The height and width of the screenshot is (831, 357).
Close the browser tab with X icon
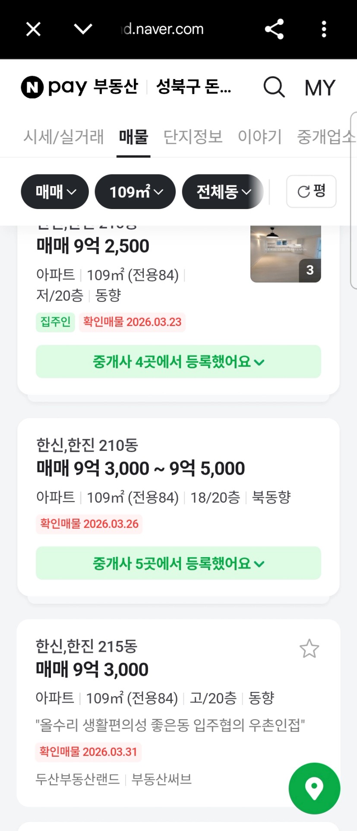pyautogui.click(x=33, y=29)
